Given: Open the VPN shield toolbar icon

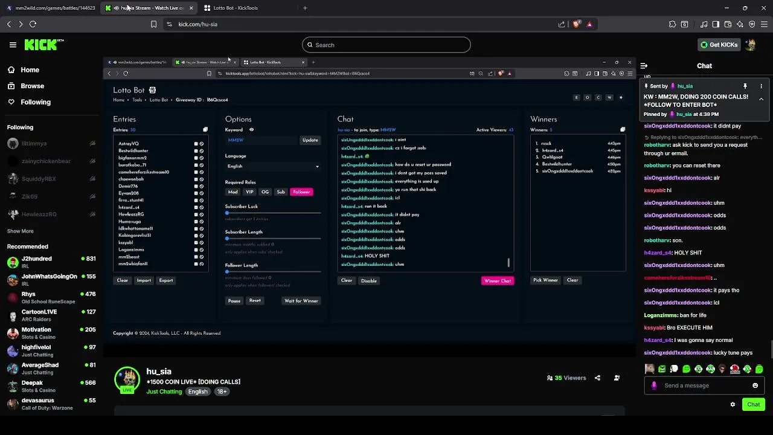Looking at the screenshot, I should [752, 24].
